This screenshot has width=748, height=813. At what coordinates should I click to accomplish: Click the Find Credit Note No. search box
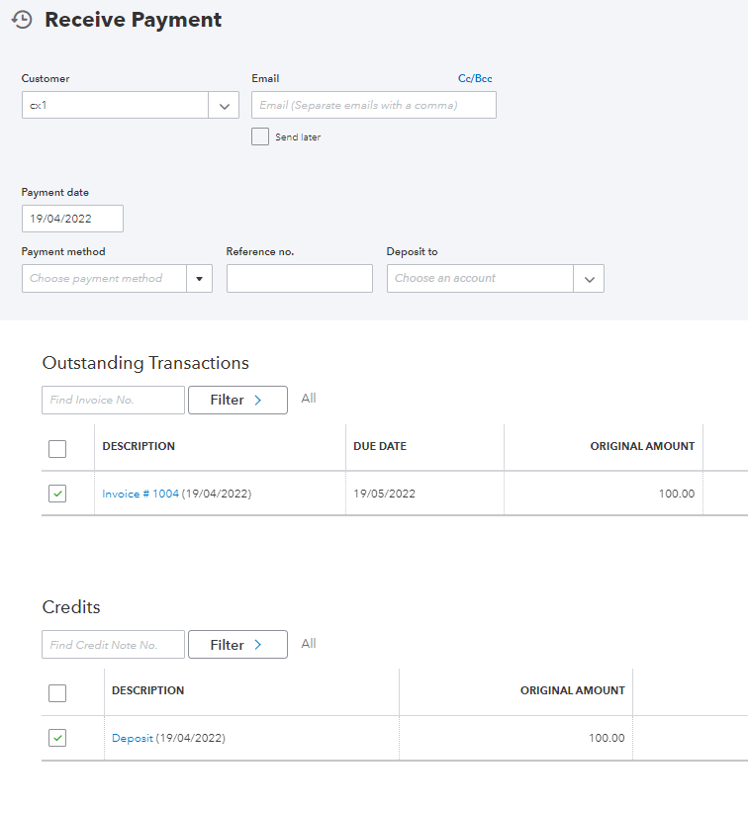point(113,645)
